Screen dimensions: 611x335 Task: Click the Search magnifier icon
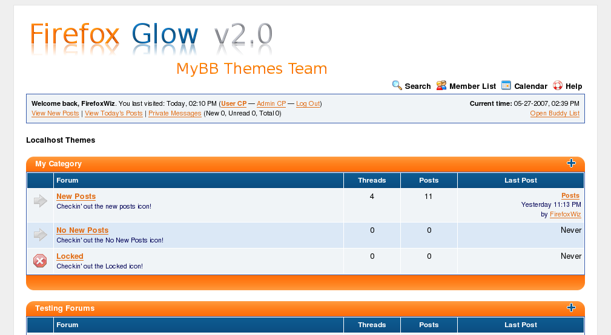pos(397,86)
